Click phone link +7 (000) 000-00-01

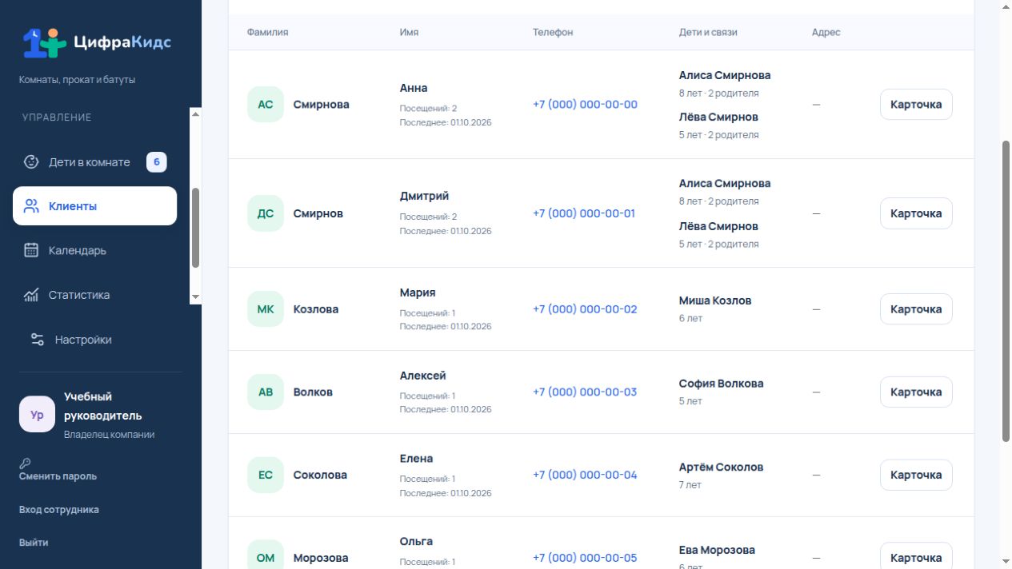click(x=584, y=213)
